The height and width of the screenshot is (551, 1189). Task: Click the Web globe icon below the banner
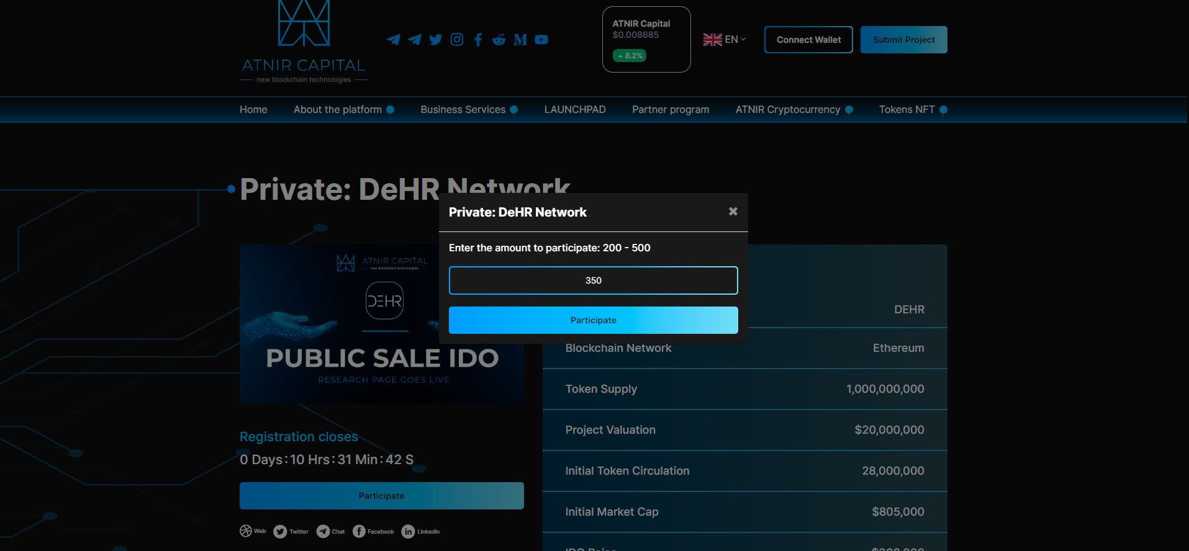(x=246, y=531)
